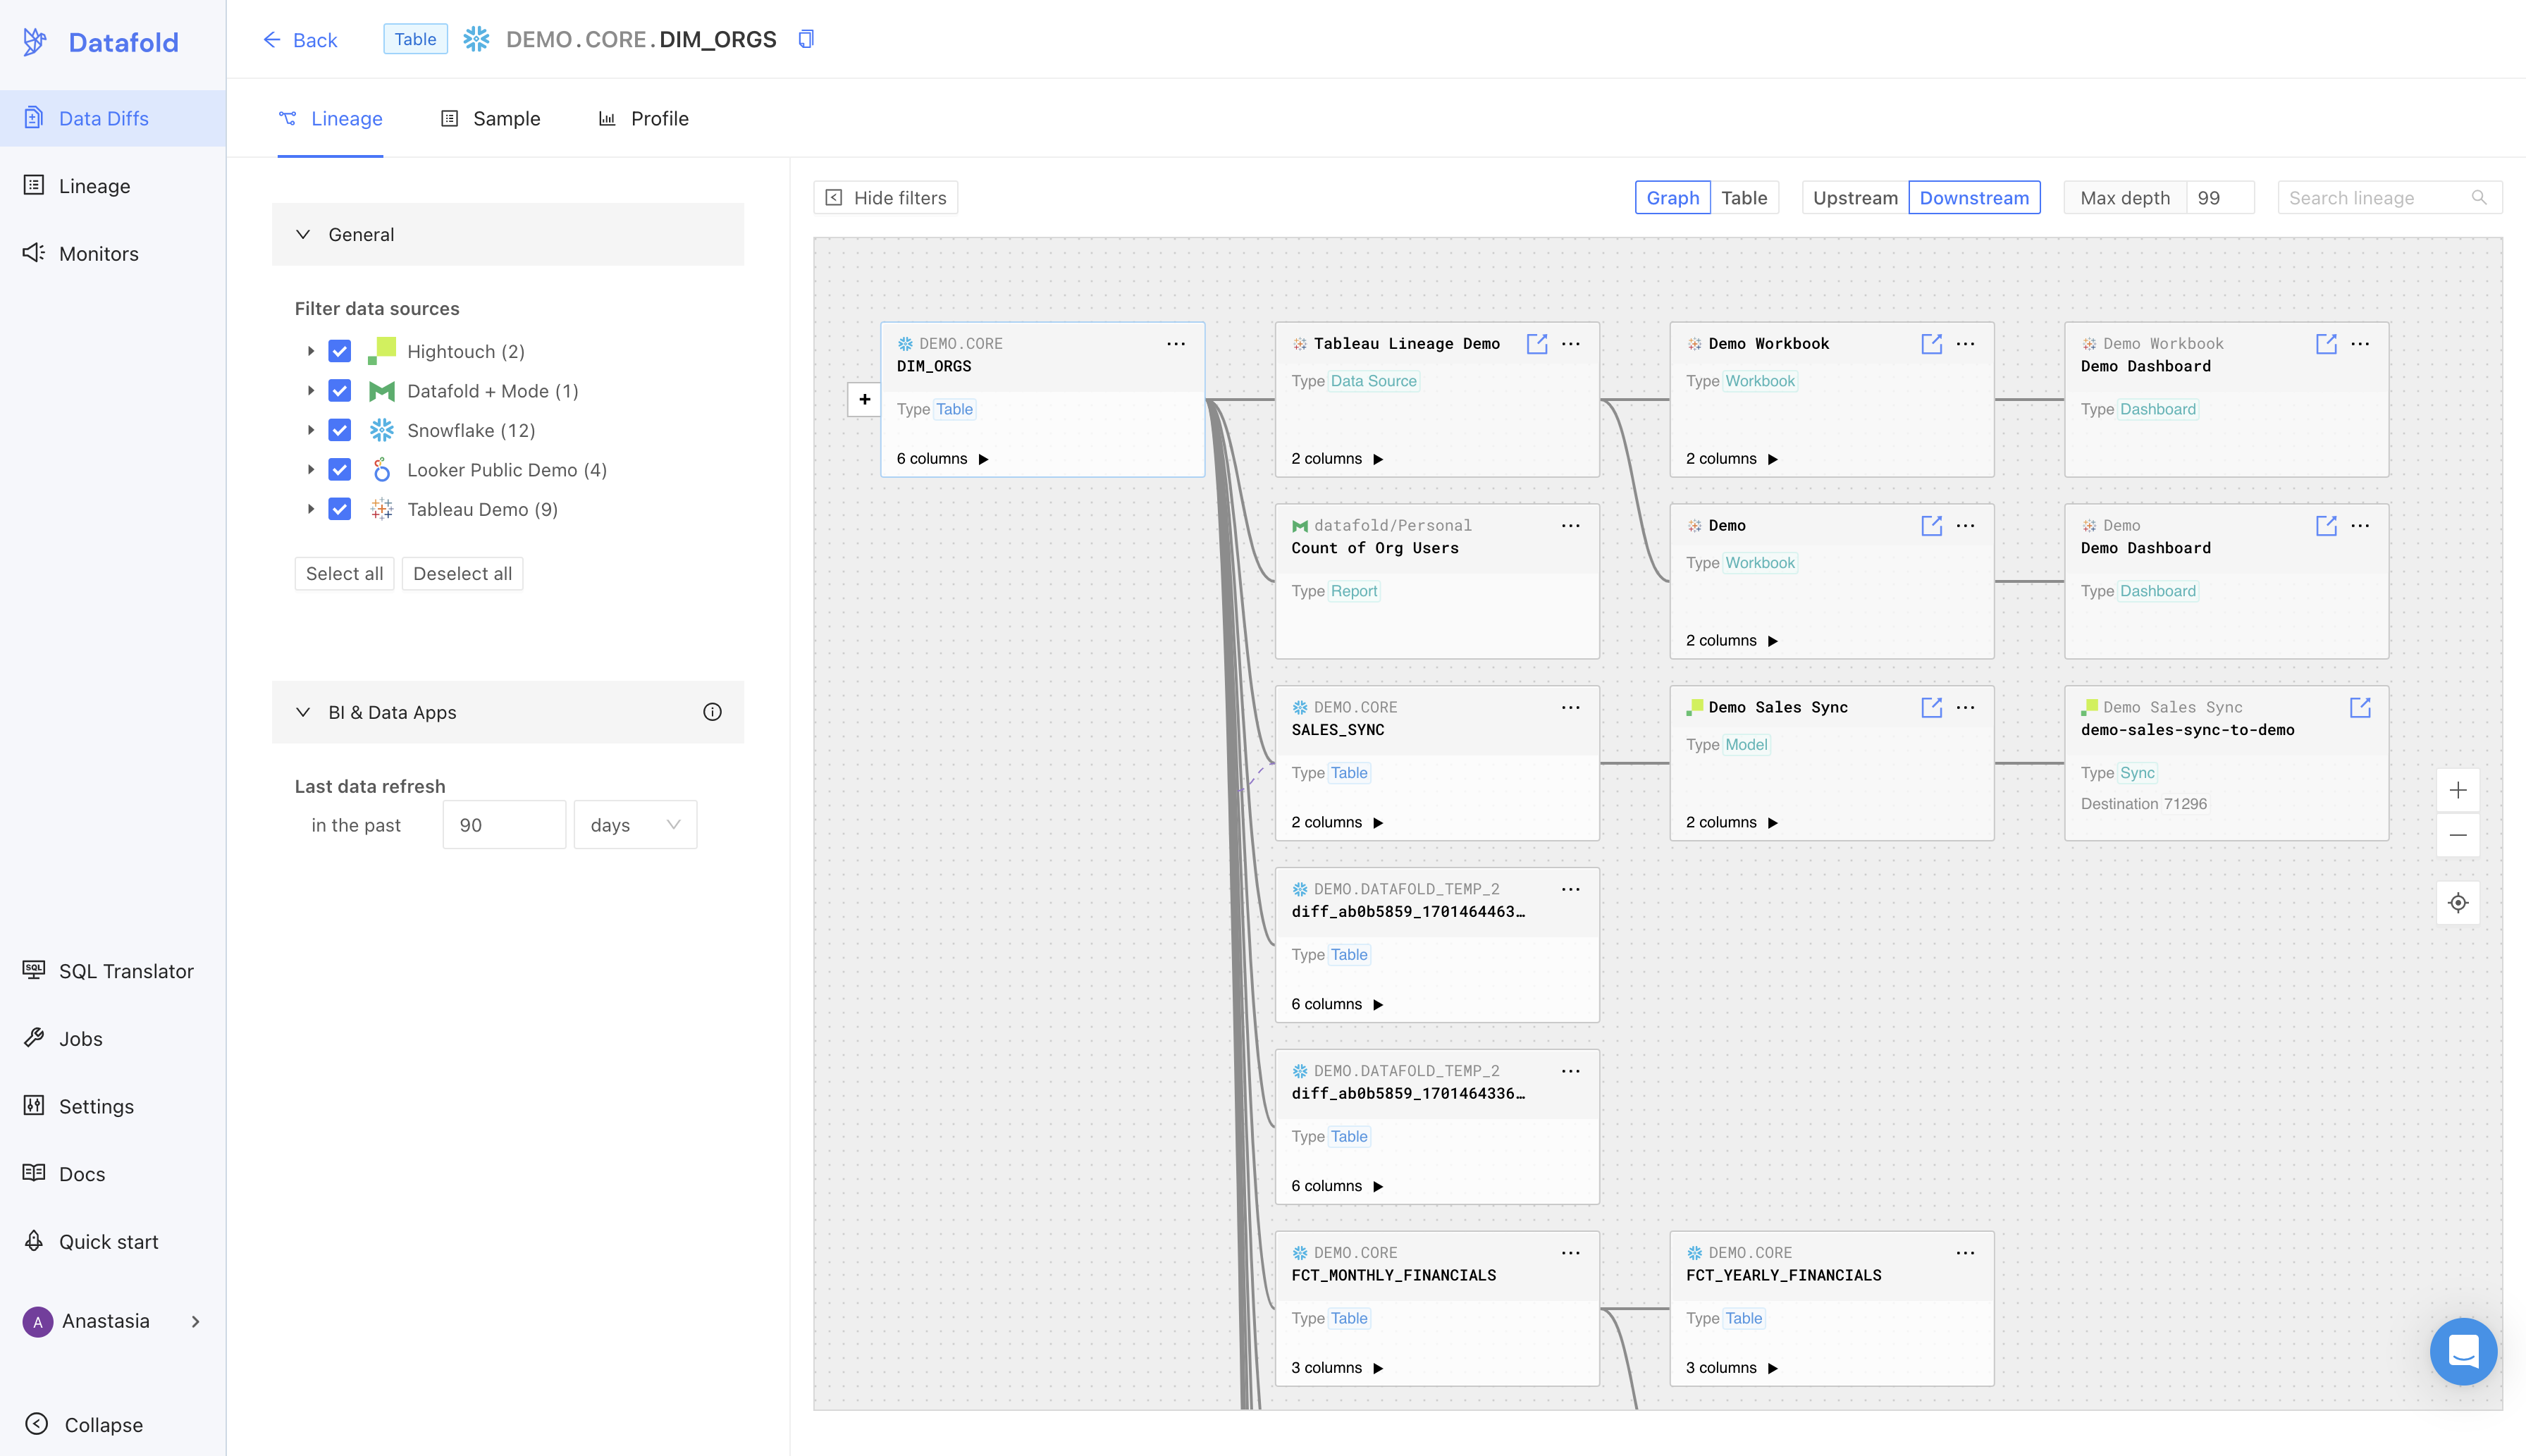2526x1456 pixels.
Task: Go to Data Diffs in sidebar
Action: [113, 118]
